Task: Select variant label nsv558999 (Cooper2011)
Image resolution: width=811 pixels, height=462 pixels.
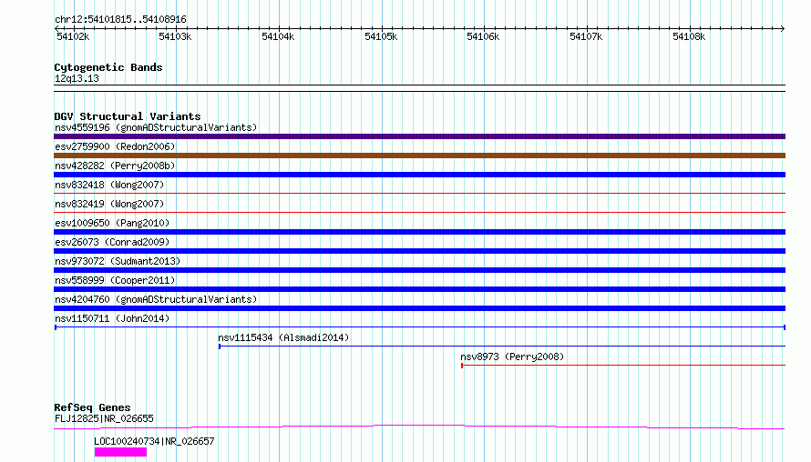Action: [x=115, y=280]
